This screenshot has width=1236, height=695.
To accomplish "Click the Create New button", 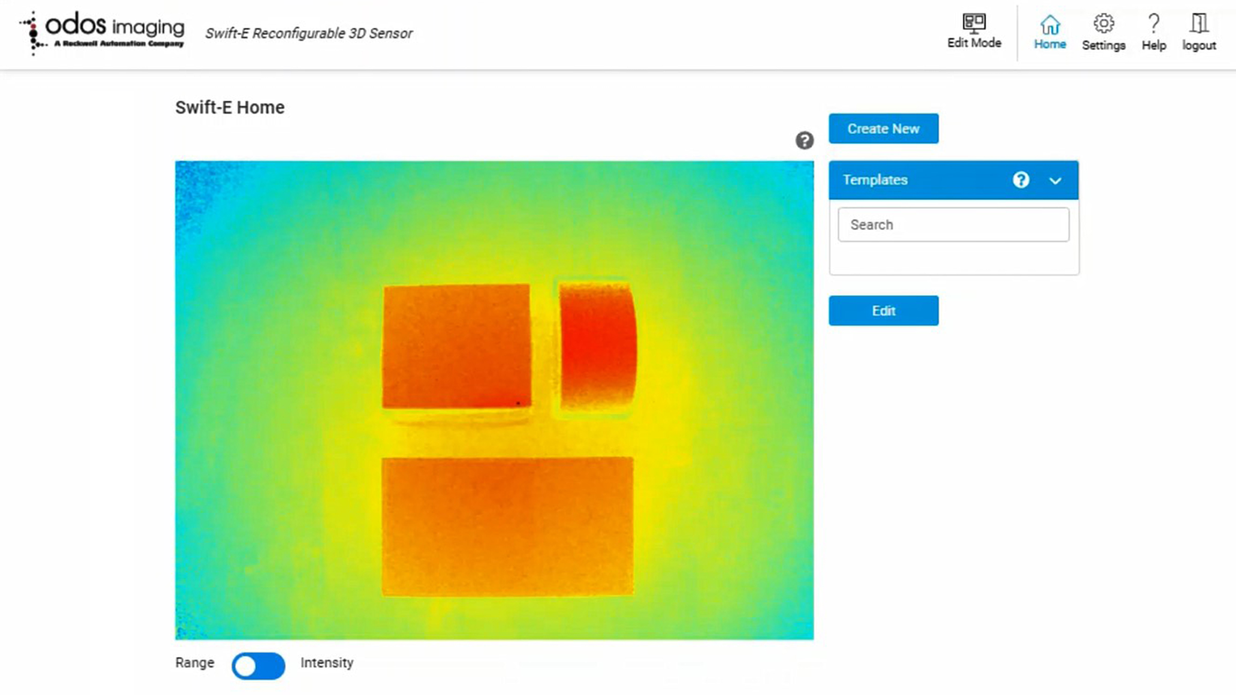I will click(883, 128).
